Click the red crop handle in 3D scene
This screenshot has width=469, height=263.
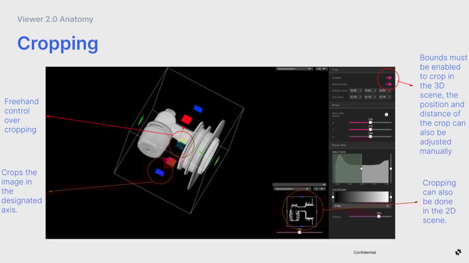(x=187, y=120)
